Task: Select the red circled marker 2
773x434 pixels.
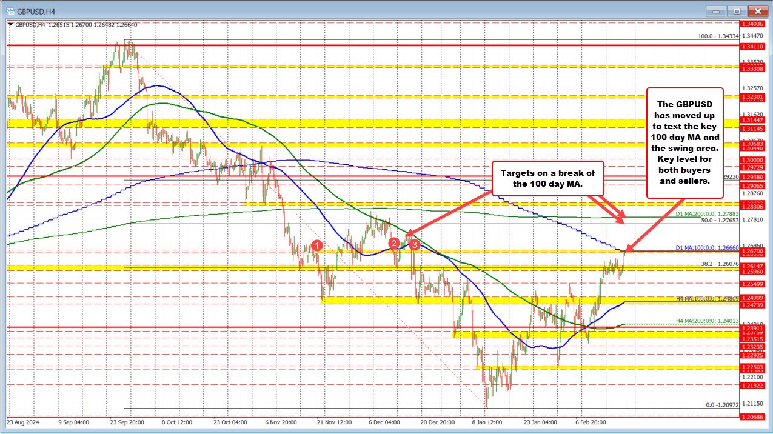Action: pyautogui.click(x=395, y=243)
